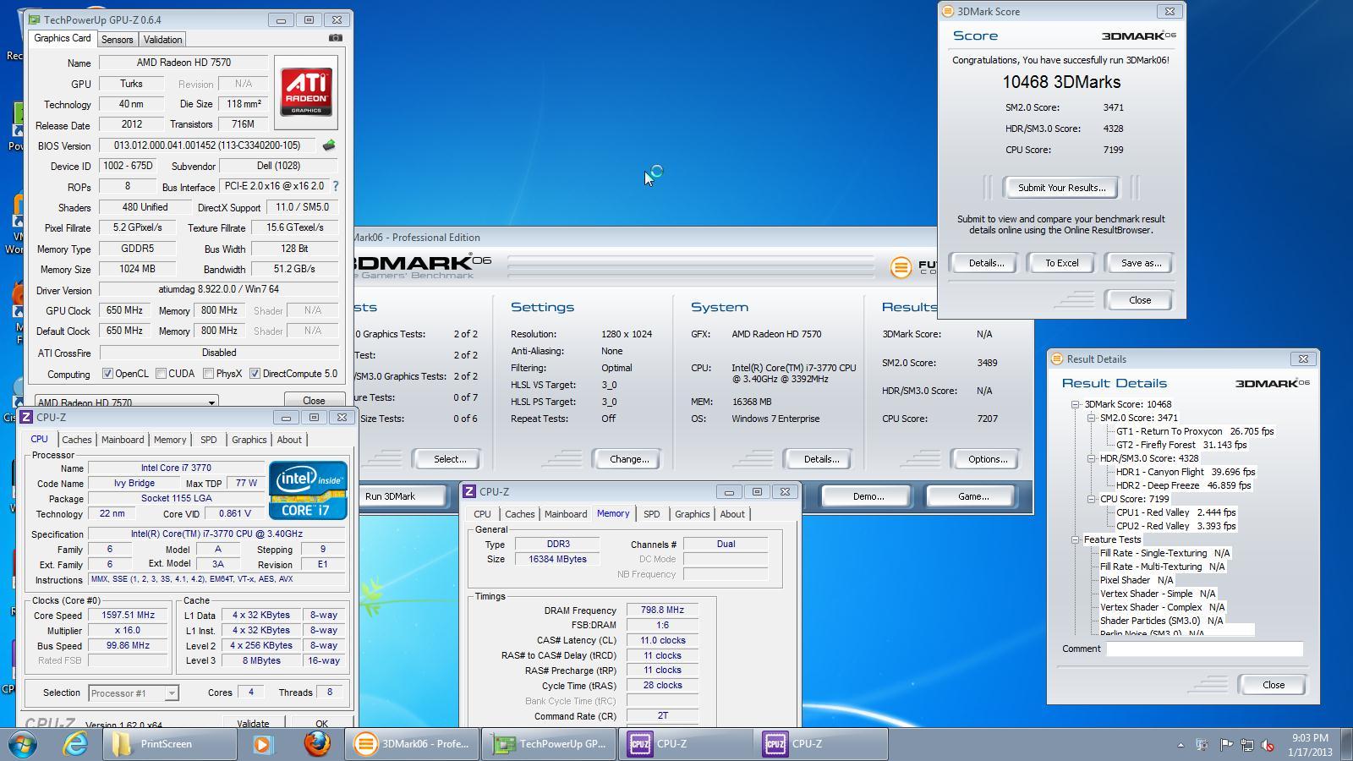Show hidden system tray icons arrow
1353x761 pixels.
tap(1180, 745)
